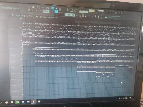Open the Playlist window icon
This screenshot has height=107, width=143.
[x=80, y=16]
